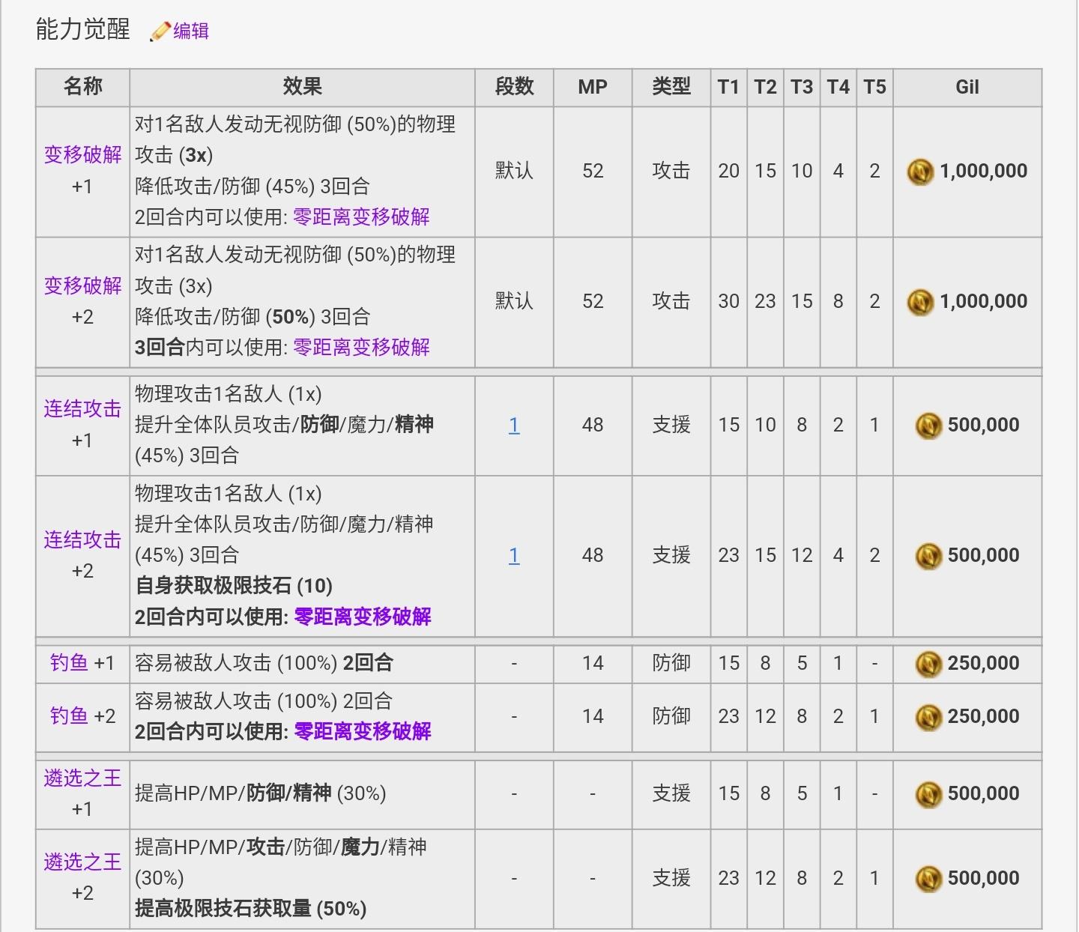Click Gil coin icon in 变移破解 +1 row
The image size is (1079, 932).
920,172
